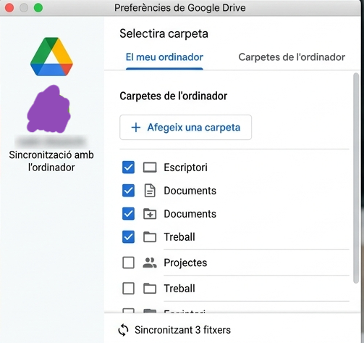
Task: Click the Escriptori folder label
Action: 185,168
